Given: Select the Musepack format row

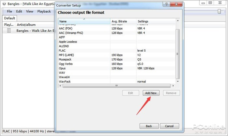Looking at the screenshot, I should [117, 59].
